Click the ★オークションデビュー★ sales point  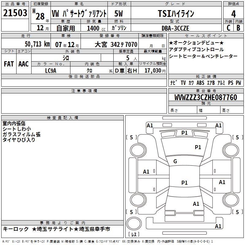pyautogui.click(x=196, y=43)
